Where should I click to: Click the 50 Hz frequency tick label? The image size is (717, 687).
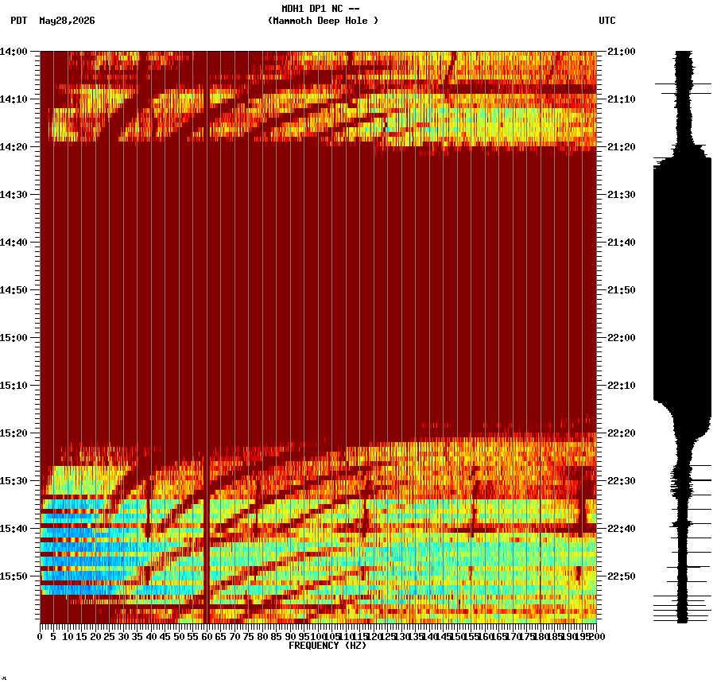point(179,637)
